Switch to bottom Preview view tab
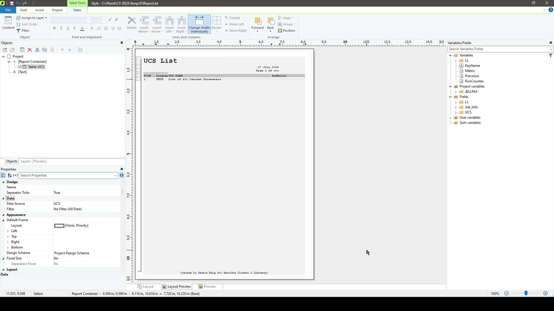554x311 pixels. [x=207, y=286]
